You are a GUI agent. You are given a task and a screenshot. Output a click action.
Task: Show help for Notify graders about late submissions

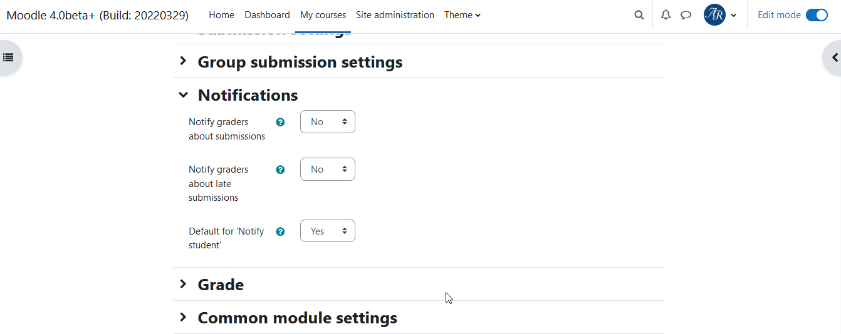pyautogui.click(x=280, y=170)
